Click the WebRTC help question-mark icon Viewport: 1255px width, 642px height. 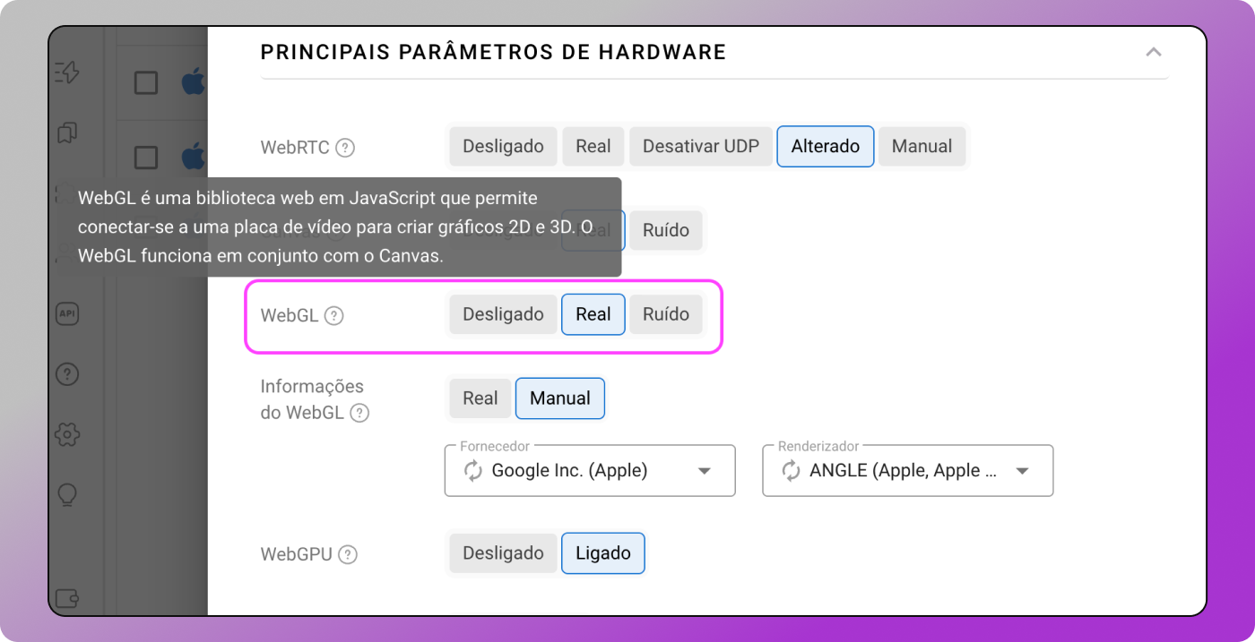345,148
